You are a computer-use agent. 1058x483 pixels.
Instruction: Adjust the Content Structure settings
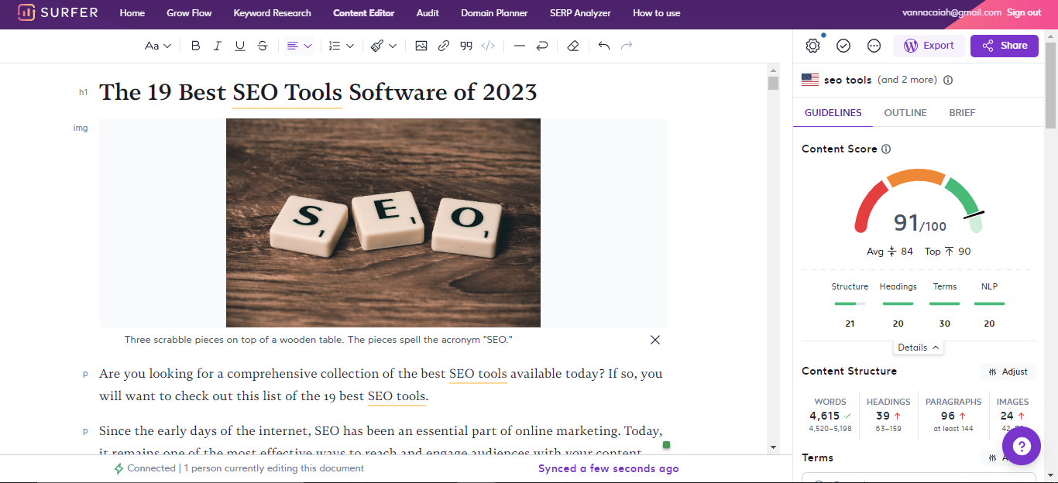pos(1008,372)
